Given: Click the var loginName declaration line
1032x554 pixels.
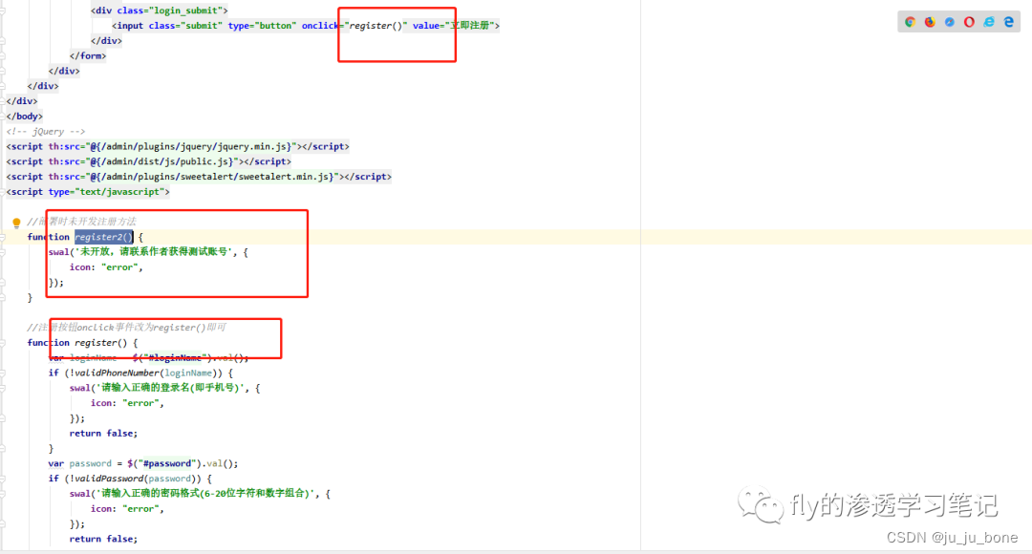Looking at the screenshot, I should point(148,358).
